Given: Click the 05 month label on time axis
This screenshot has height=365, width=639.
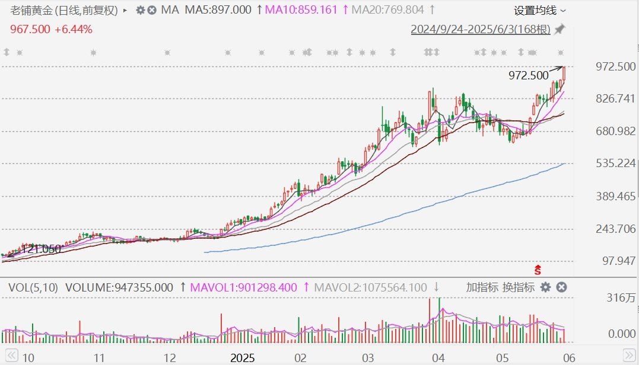Looking at the screenshot, I should (503, 358).
